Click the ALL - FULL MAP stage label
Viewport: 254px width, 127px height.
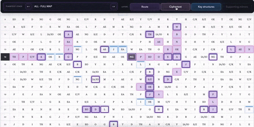[43, 7]
